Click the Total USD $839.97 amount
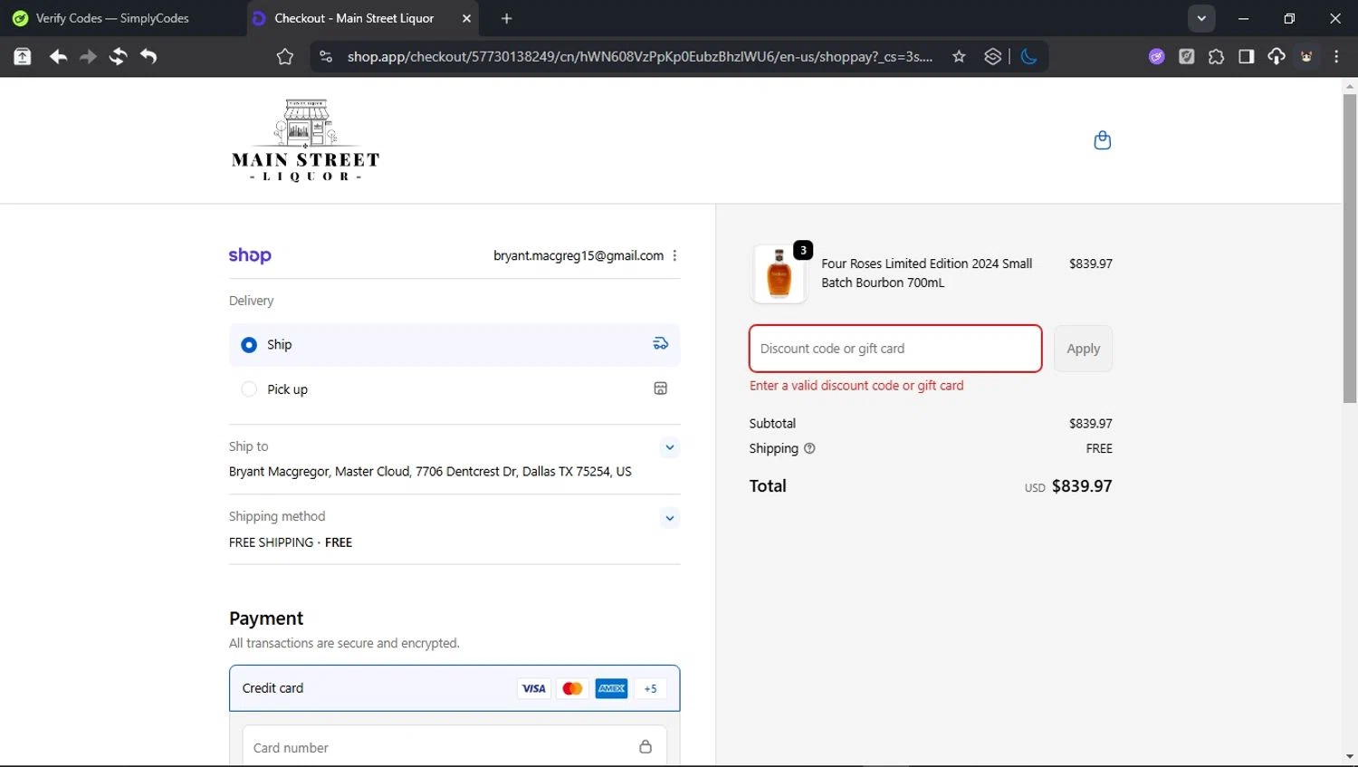The width and height of the screenshot is (1358, 767). pos(1068,486)
